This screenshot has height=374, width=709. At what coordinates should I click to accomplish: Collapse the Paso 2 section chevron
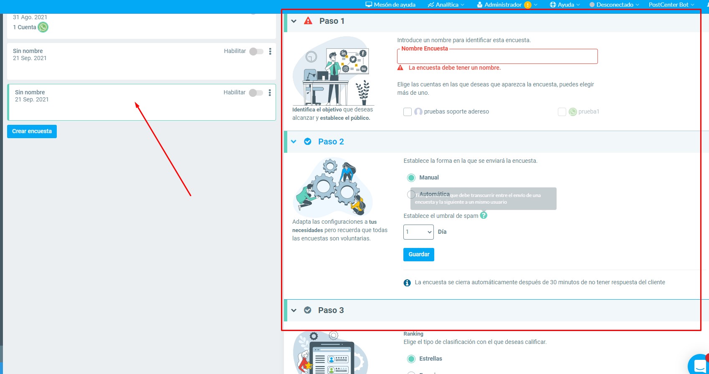pyautogui.click(x=294, y=142)
